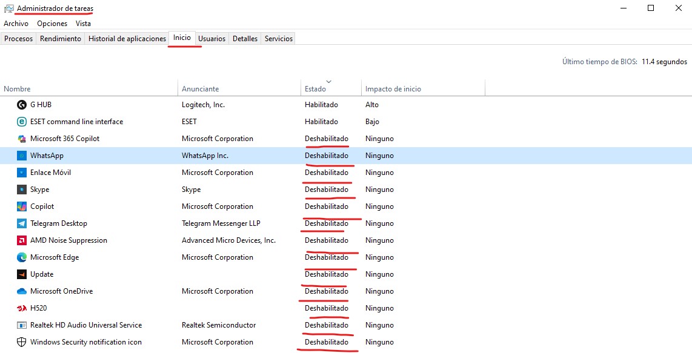Click Deshabilitado status for Skype

(327, 190)
